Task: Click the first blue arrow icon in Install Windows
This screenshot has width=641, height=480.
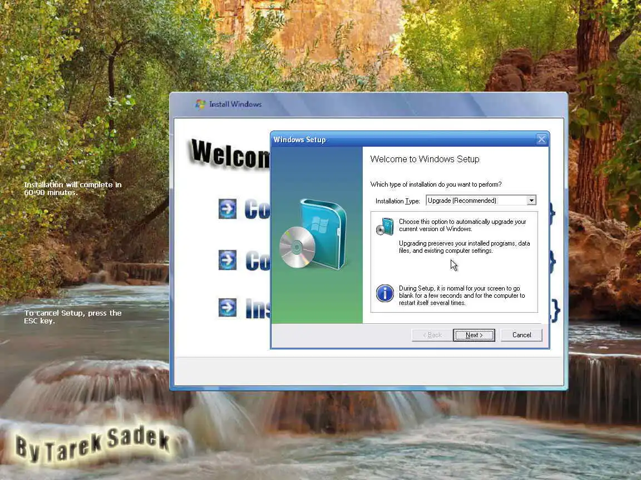Action: (x=227, y=209)
